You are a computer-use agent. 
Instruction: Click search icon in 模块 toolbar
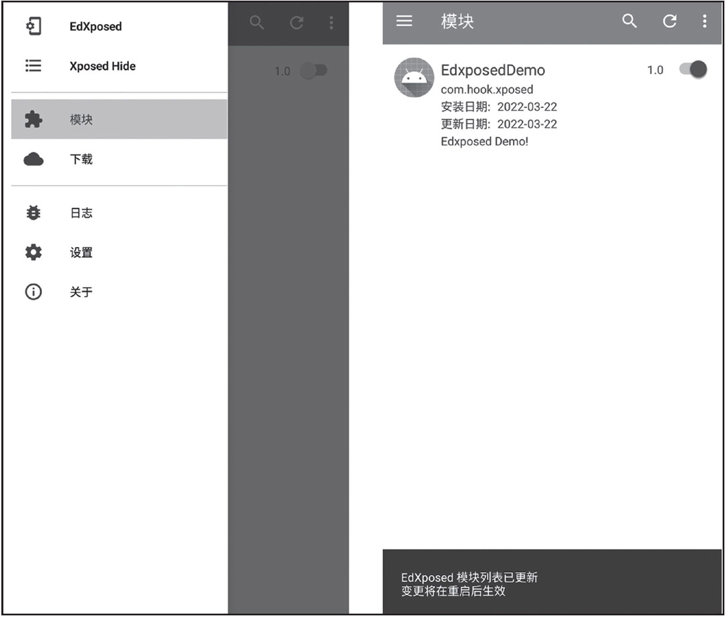[x=629, y=21]
